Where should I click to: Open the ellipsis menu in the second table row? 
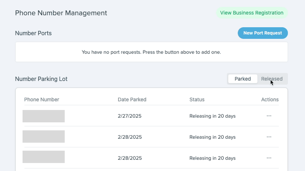269,137
